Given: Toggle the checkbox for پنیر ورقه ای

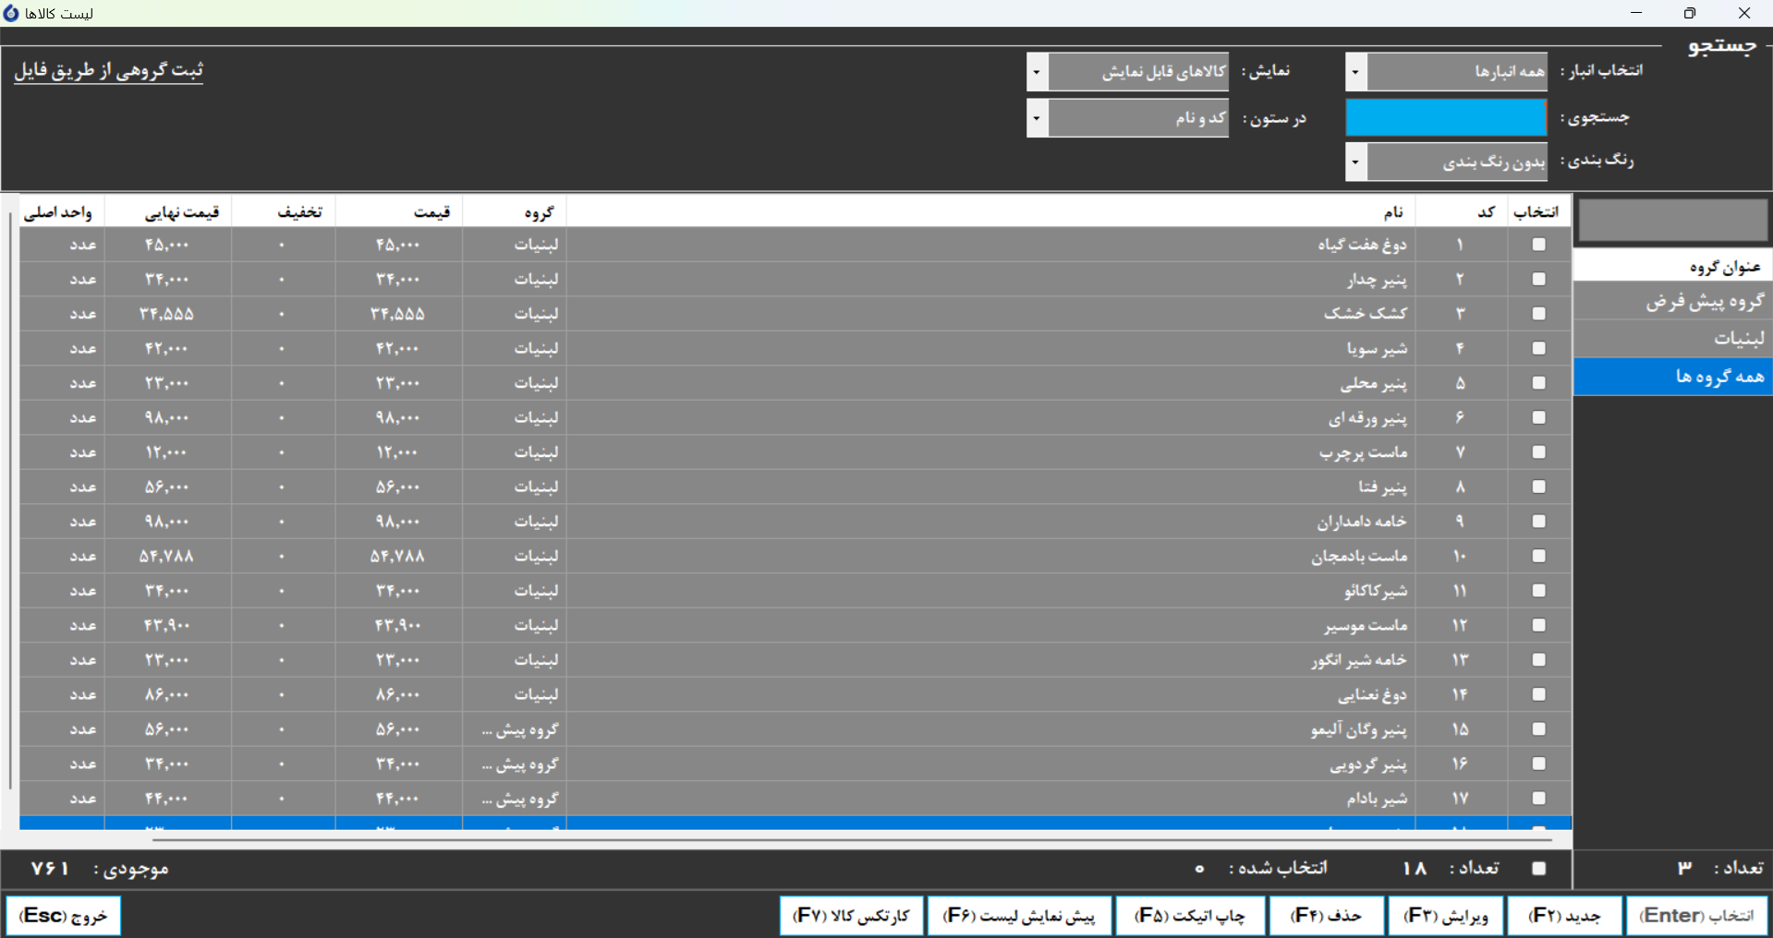Looking at the screenshot, I should pos(1538,417).
